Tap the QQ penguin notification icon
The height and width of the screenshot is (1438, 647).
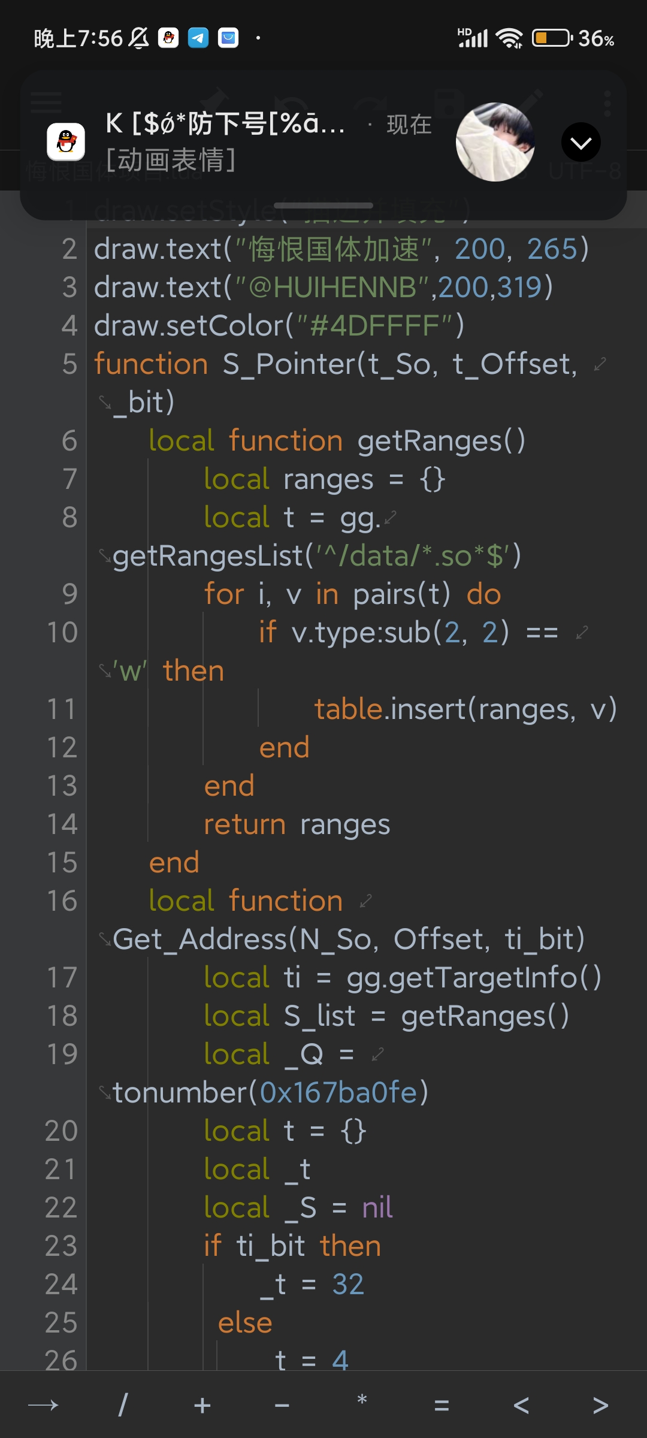[66, 142]
